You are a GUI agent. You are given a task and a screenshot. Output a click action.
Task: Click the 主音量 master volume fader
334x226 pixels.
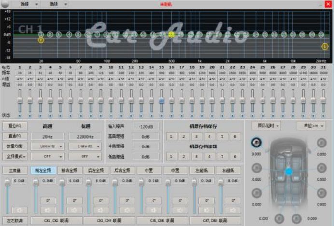point(7,182)
